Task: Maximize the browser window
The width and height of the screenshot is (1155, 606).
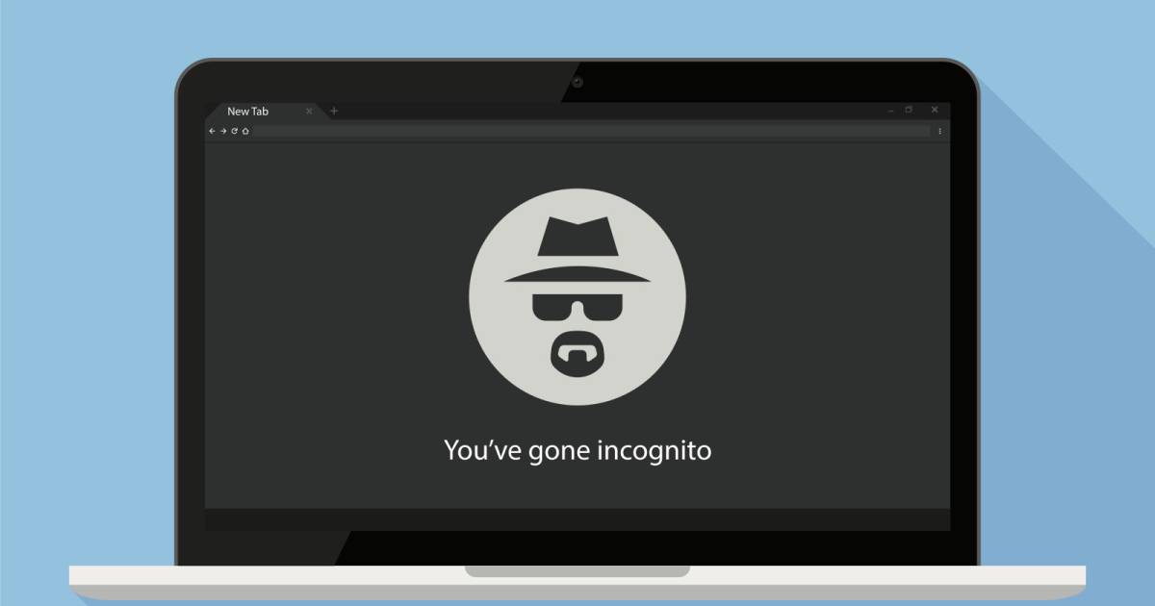Action: [909, 110]
